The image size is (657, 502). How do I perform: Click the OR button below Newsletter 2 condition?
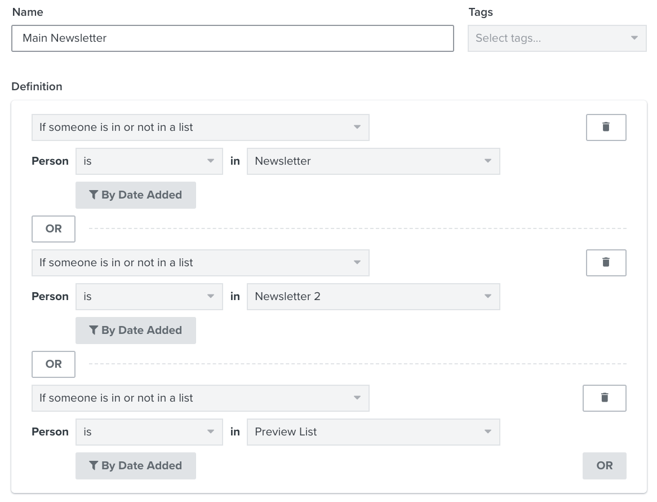click(x=54, y=364)
